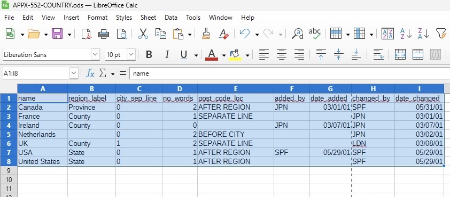Click the Redo arrow

pos(268,34)
